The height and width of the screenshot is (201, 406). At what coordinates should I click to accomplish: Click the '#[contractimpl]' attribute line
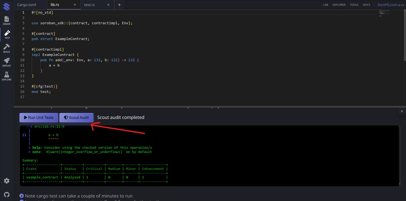tap(48, 49)
